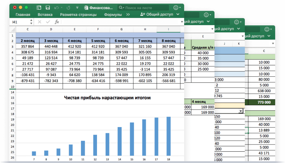Expand the formula bar with the arrow

(182, 22)
